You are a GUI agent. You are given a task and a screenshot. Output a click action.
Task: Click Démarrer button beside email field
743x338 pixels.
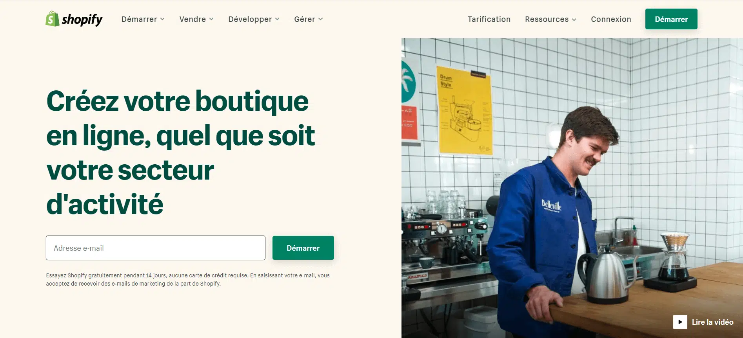coord(303,248)
